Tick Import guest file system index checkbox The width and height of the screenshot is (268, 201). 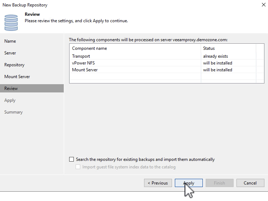[78, 167]
